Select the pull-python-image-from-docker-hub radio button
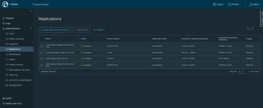This screenshot has height=108, width=263. 42,46
